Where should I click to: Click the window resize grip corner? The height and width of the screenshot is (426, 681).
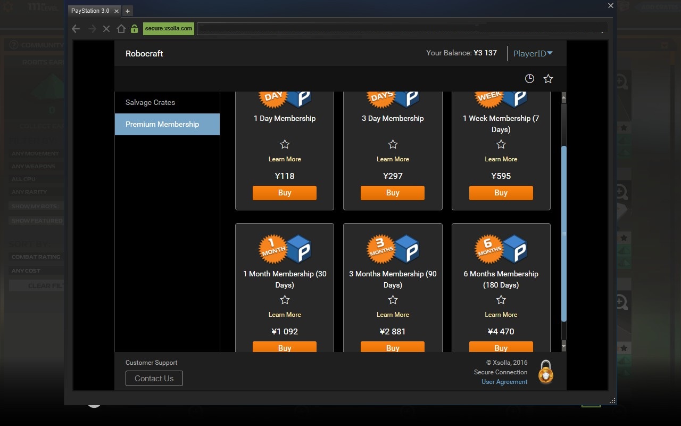612,400
